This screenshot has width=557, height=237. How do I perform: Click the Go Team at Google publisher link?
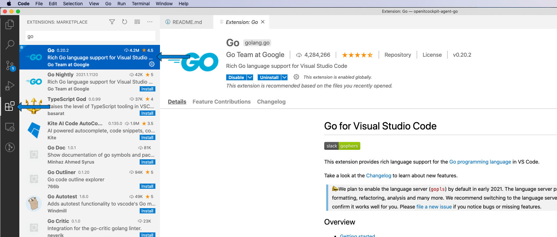255,55
